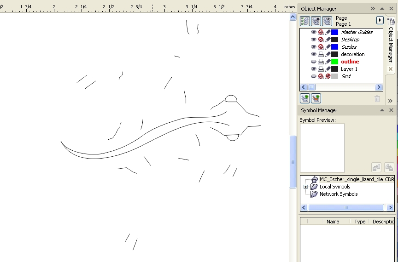Toggle the Grid layer printable icon
The height and width of the screenshot is (262, 398).
coord(321,76)
